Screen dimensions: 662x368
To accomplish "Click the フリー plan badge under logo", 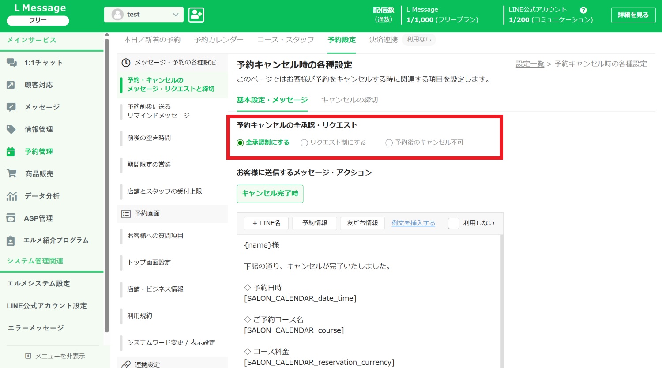I will (38, 20).
